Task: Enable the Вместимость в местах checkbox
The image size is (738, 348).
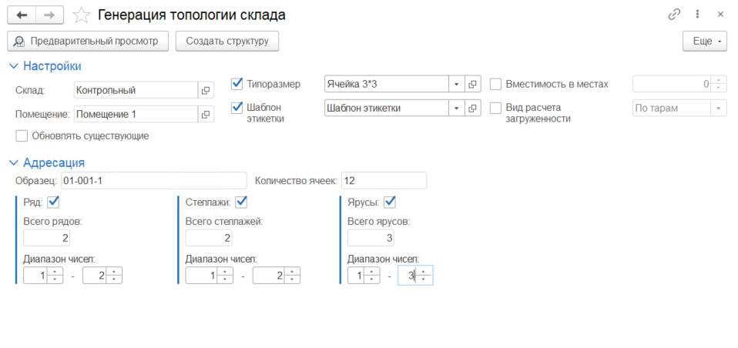Action: [x=496, y=84]
